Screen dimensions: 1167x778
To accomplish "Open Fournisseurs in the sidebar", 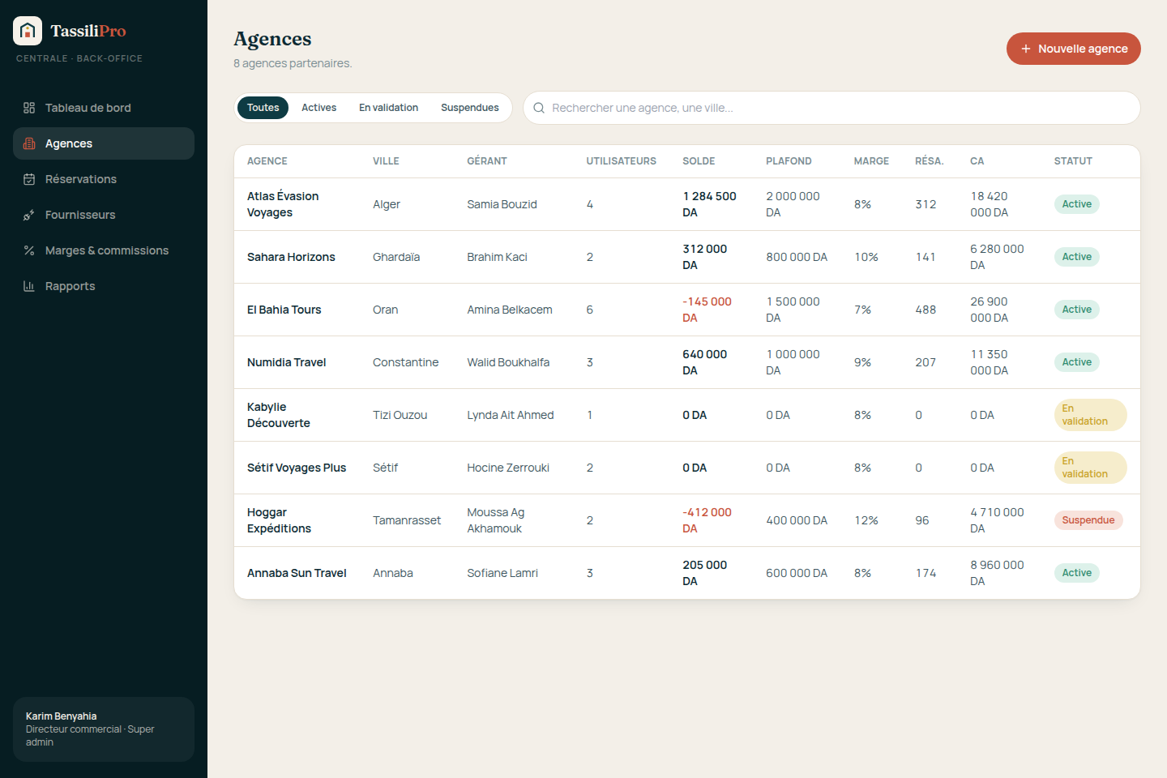I will point(104,215).
